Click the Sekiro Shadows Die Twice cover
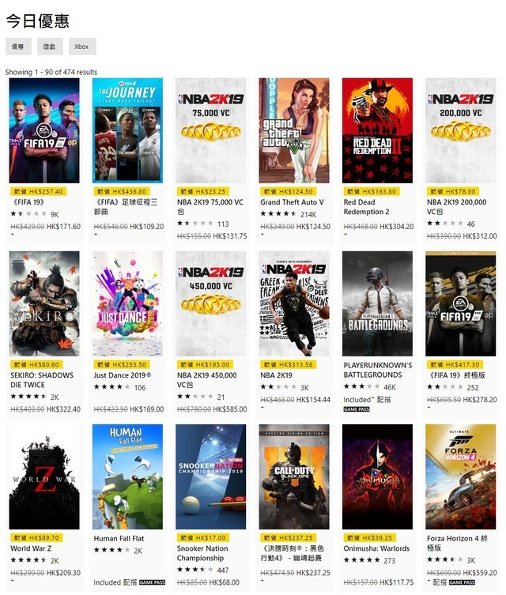The width and height of the screenshot is (506, 595). tap(44, 303)
